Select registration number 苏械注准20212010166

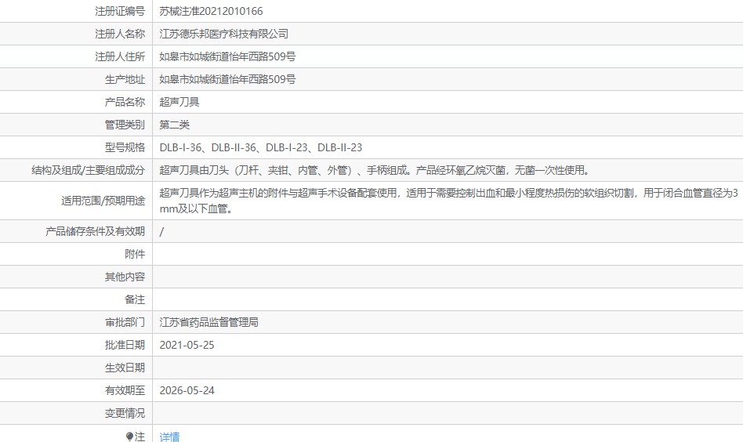click(211, 12)
